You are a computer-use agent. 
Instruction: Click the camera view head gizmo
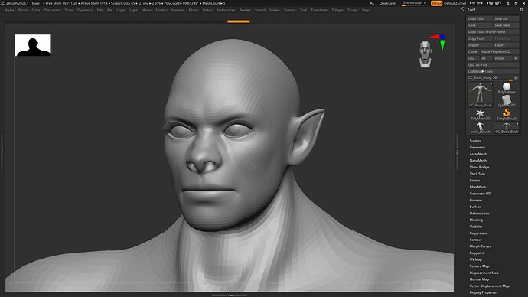tap(425, 54)
